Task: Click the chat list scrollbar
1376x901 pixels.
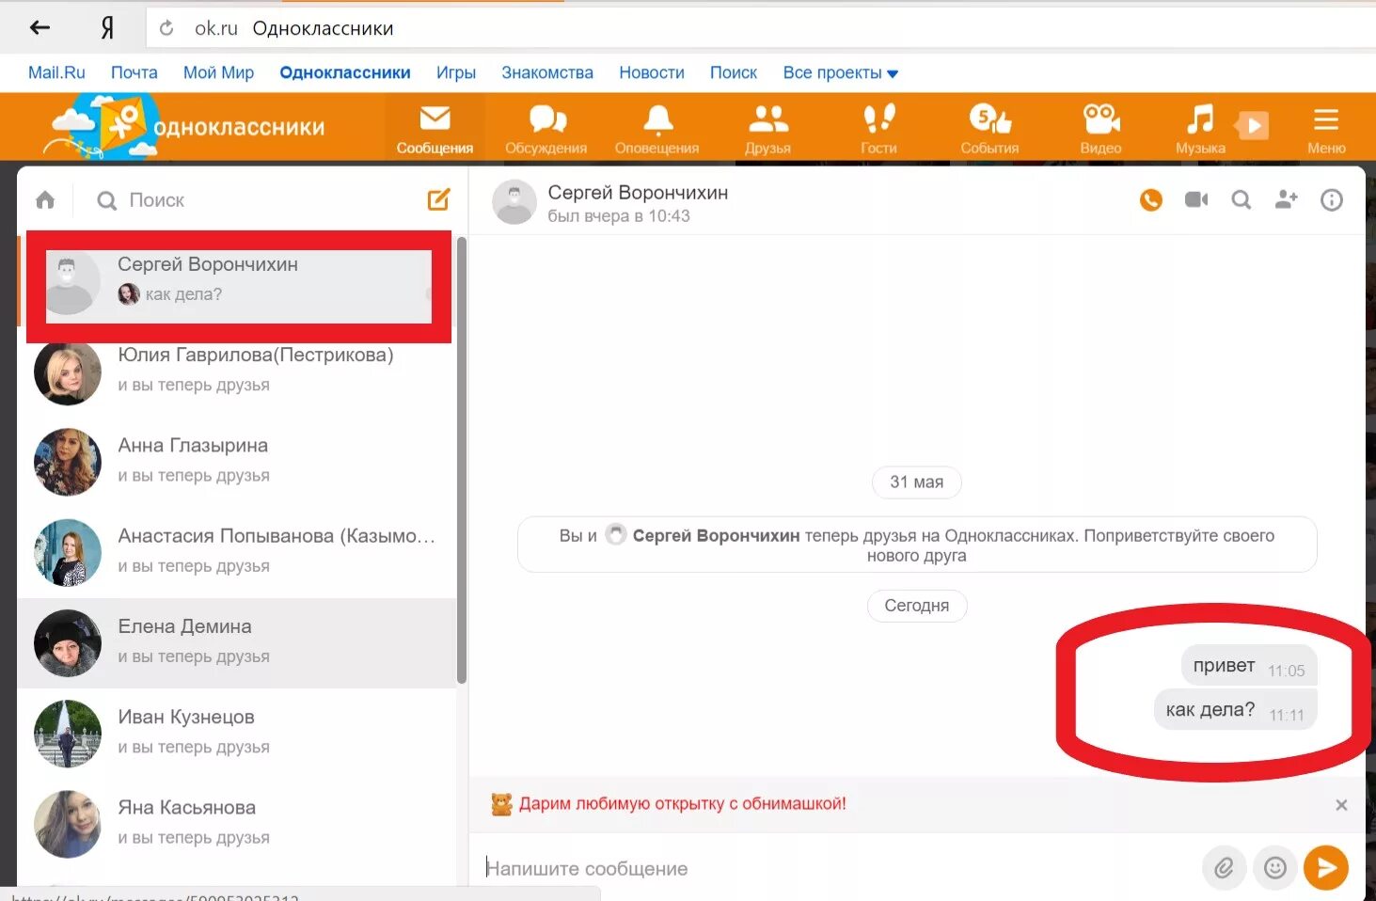Action: click(x=462, y=460)
